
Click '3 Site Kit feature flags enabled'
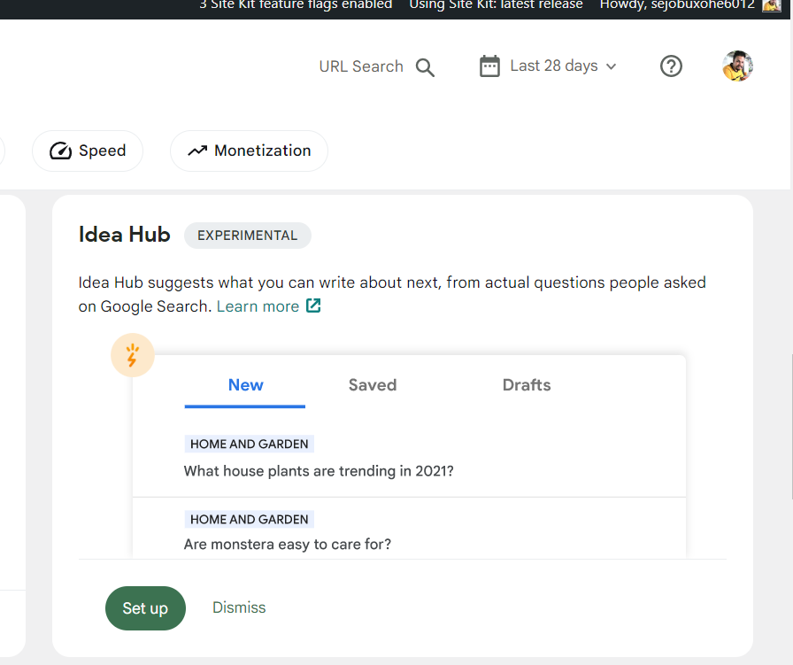[296, 5]
